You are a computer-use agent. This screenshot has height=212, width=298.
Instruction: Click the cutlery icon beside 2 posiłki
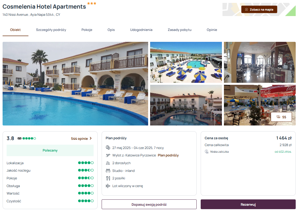(x=108, y=178)
